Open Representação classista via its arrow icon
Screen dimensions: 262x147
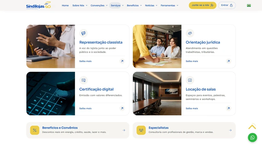click(x=122, y=61)
